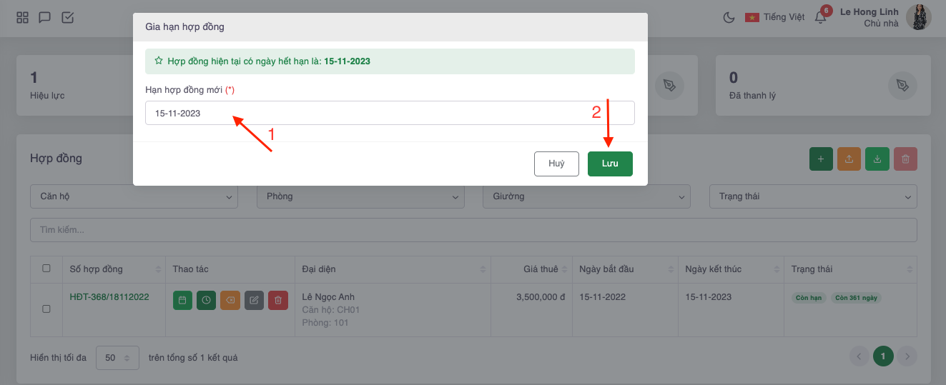Click the gray edit pencil icon in row
This screenshot has height=385, width=946.
(254, 301)
